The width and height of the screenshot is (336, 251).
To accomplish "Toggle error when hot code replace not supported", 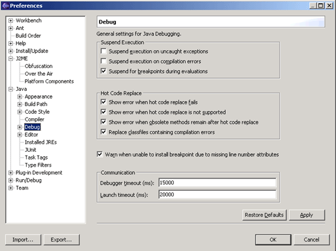I will [x=103, y=112].
